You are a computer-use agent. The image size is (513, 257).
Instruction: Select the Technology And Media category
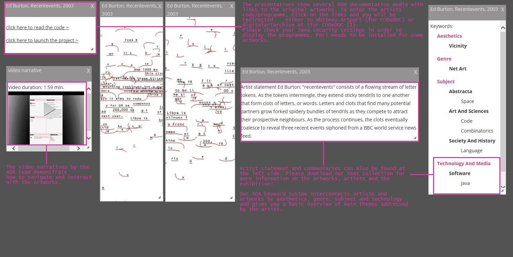(464, 164)
